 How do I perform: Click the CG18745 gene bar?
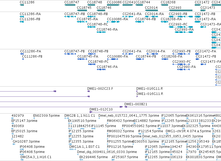(82, 10)
